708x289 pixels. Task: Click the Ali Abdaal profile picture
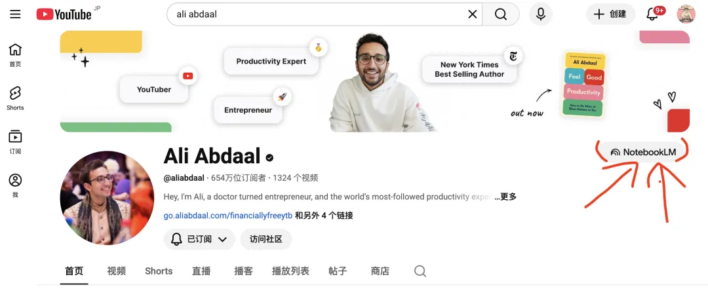[x=107, y=198]
